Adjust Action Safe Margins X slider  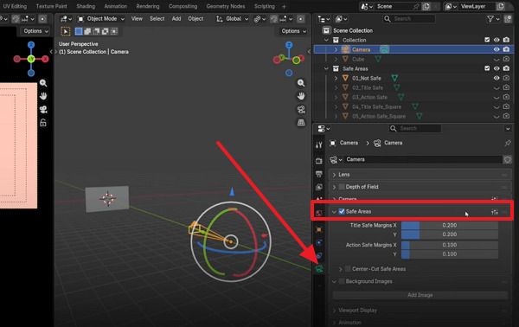450,245
